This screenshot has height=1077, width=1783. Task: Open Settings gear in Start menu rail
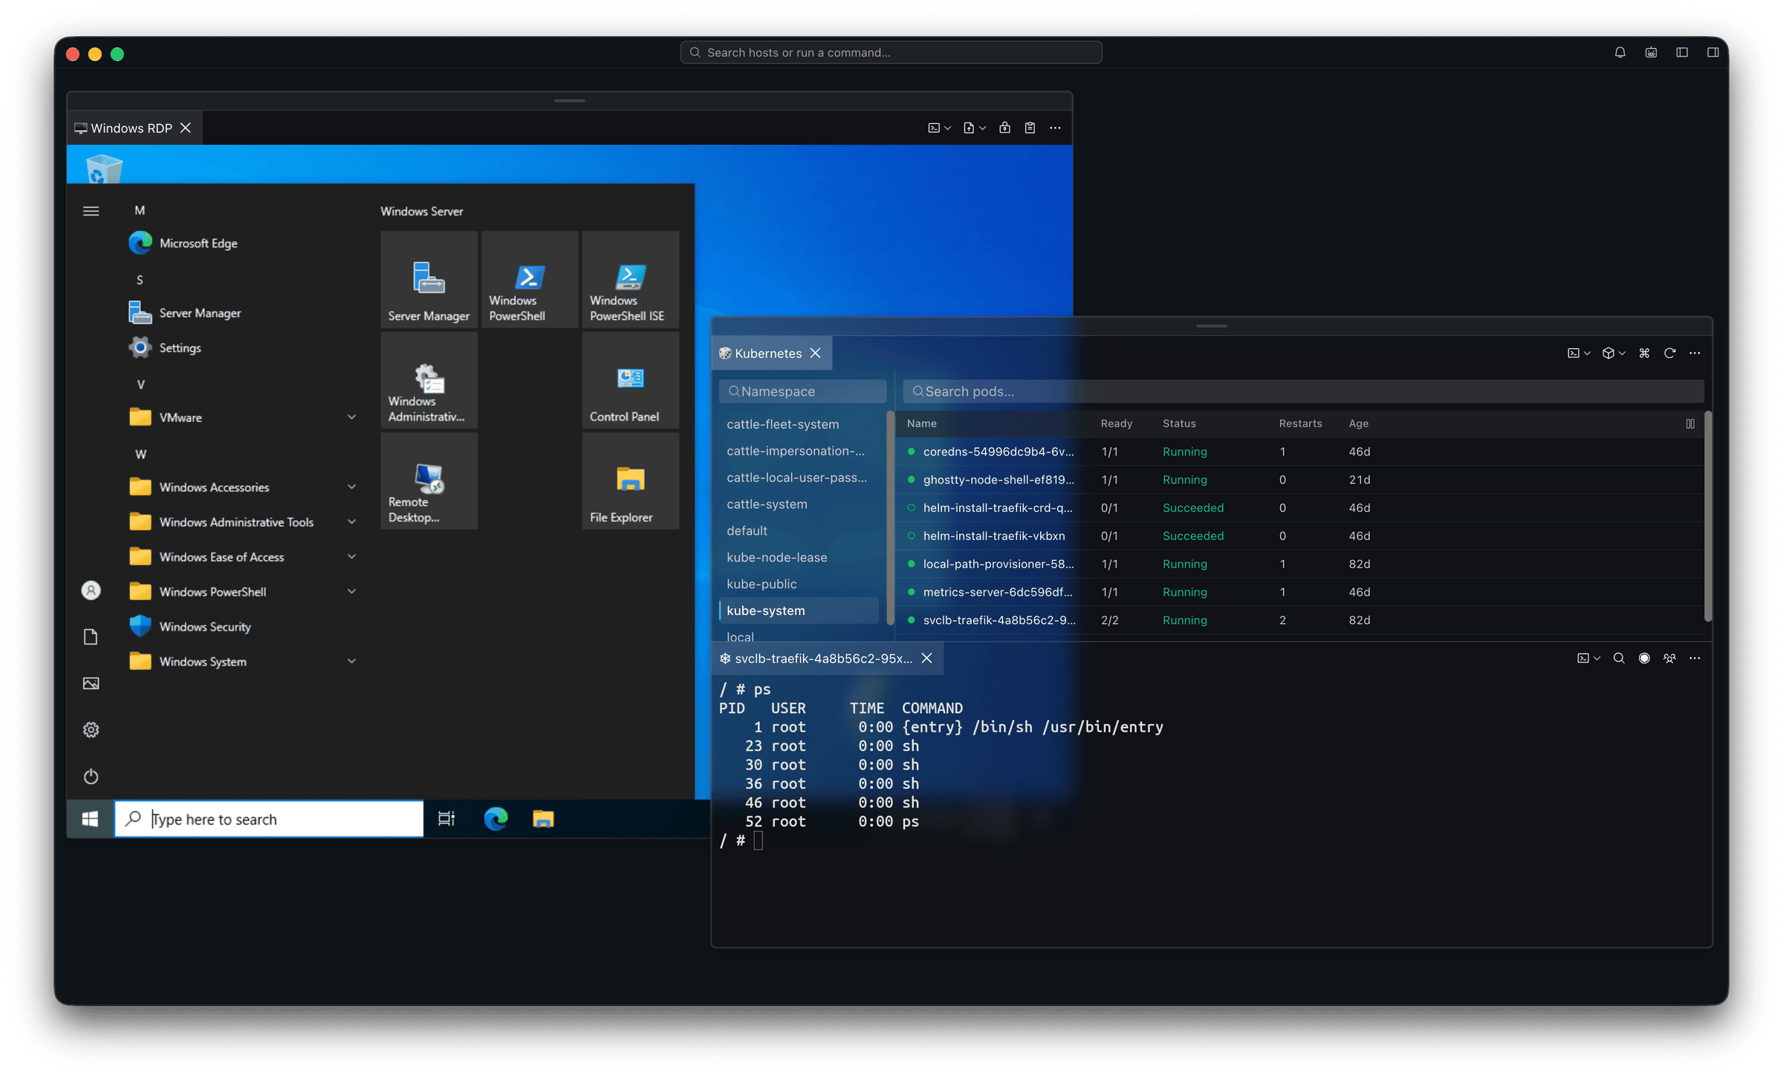coord(91,729)
